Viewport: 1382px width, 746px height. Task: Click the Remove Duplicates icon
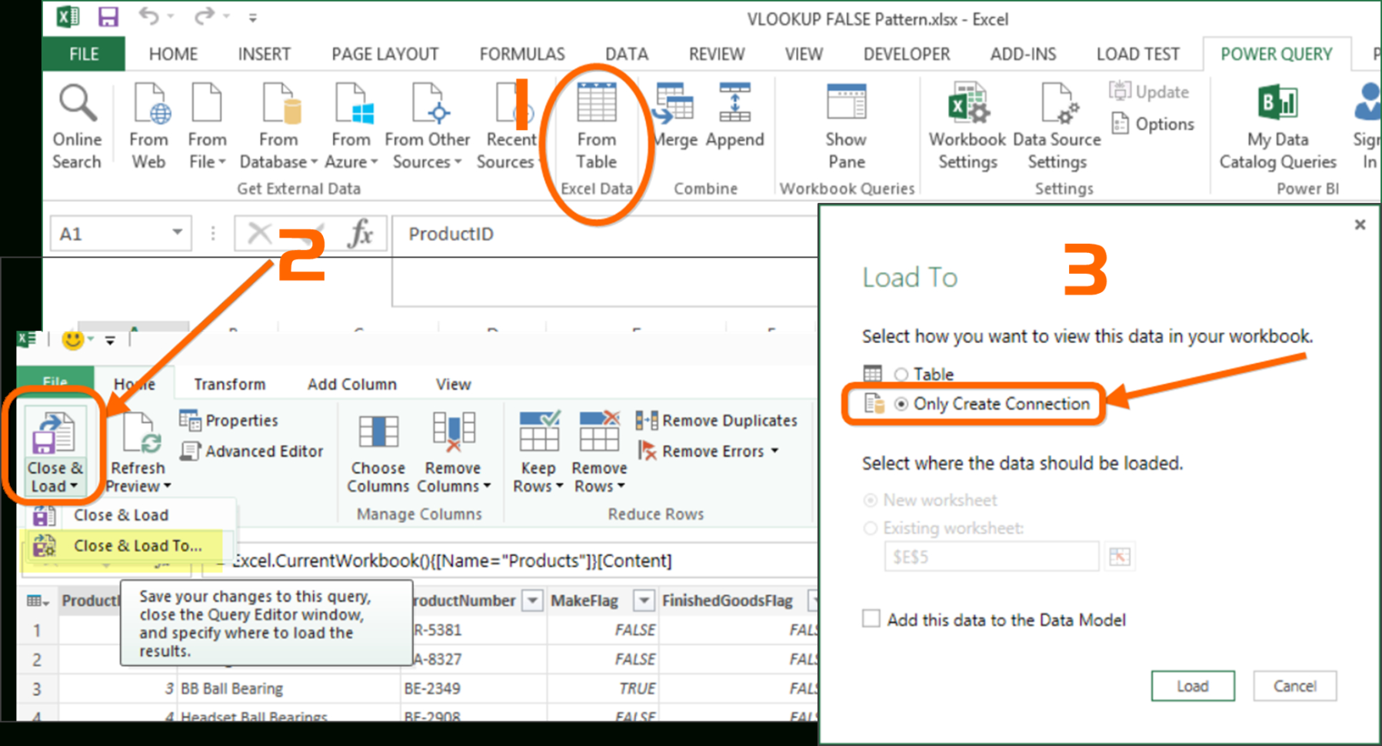[646, 420]
